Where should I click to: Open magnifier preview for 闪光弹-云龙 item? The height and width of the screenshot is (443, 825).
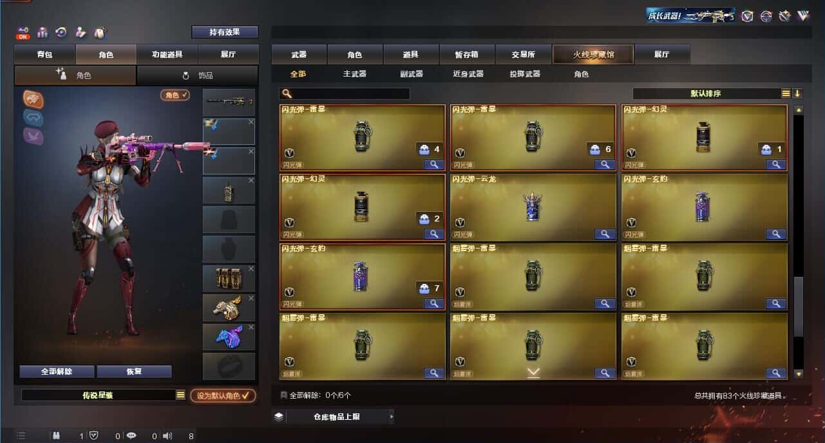[605, 234]
